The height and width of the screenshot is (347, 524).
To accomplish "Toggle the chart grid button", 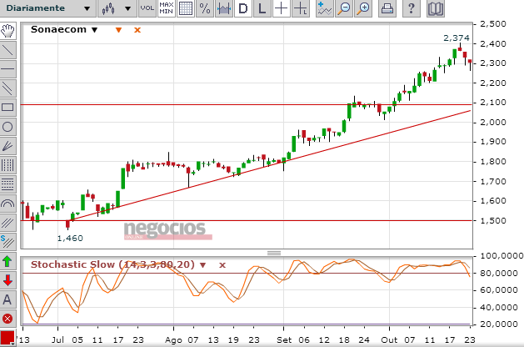I will pyautogui.click(x=186, y=8).
